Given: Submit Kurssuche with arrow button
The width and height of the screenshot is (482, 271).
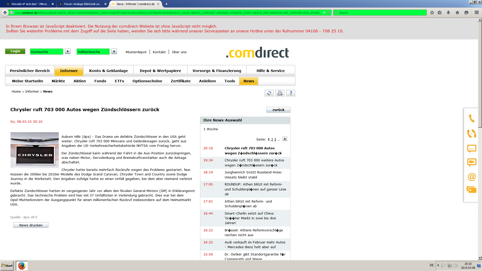Looking at the screenshot, I should point(68,51).
